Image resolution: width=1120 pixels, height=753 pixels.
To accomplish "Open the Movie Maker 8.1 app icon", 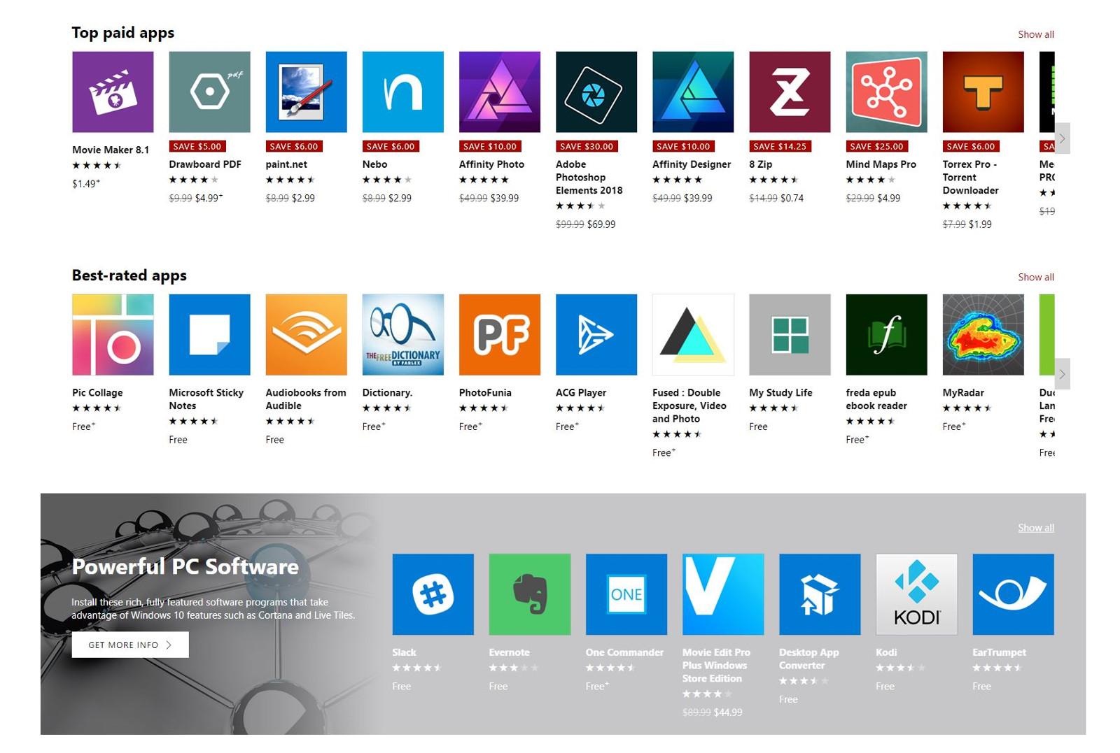I will 113,92.
